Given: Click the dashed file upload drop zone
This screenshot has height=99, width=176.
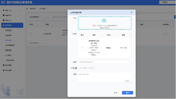Looking at the screenshot, I should [x=105, y=23].
